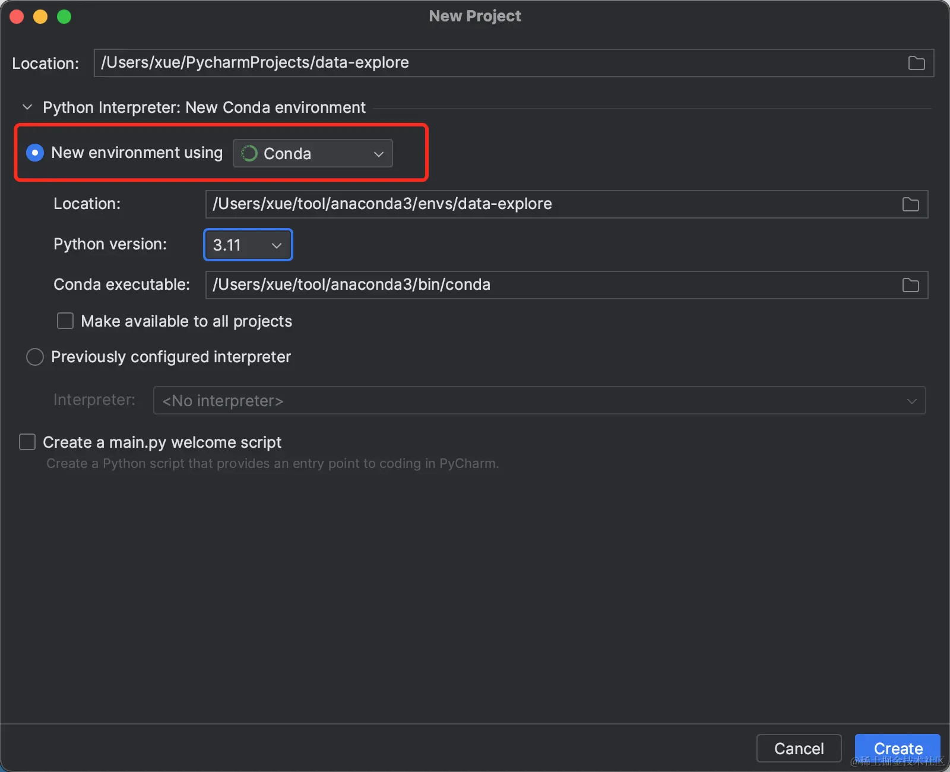Screen dimensions: 950x772
Task: Open the Python version 3.11 dropdown
Action: click(x=248, y=245)
